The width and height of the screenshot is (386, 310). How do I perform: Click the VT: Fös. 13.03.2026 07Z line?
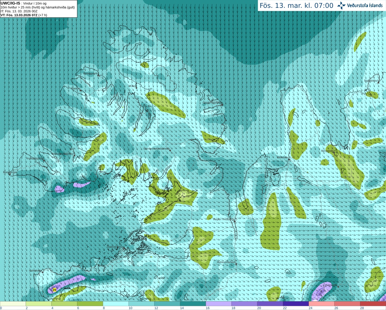pos(24,15)
